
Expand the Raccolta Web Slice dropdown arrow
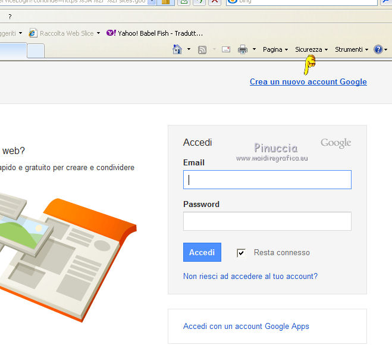[x=99, y=33]
